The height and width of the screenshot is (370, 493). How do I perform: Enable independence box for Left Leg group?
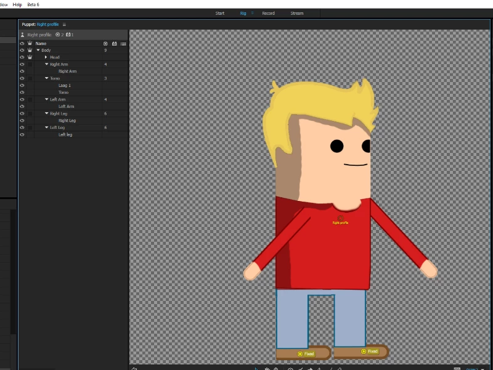(x=30, y=128)
